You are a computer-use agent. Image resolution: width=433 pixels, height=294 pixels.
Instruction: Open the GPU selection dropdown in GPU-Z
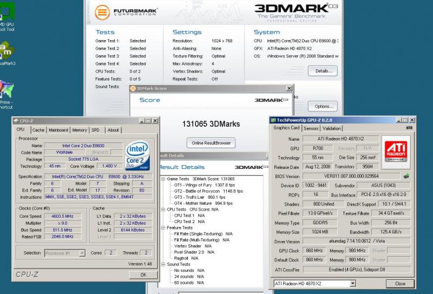coord(353,284)
